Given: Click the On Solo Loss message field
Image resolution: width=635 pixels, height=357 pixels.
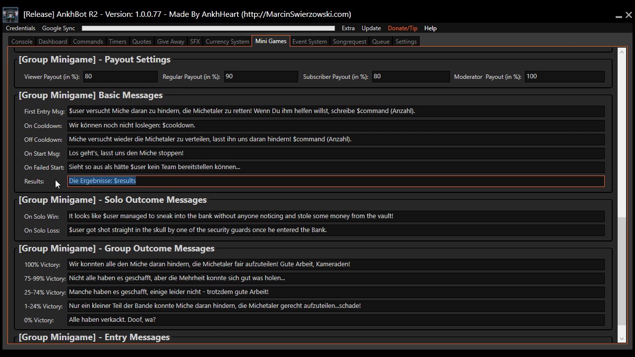Looking at the screenshot, I should pyautogui.click(x=336, y=230).
